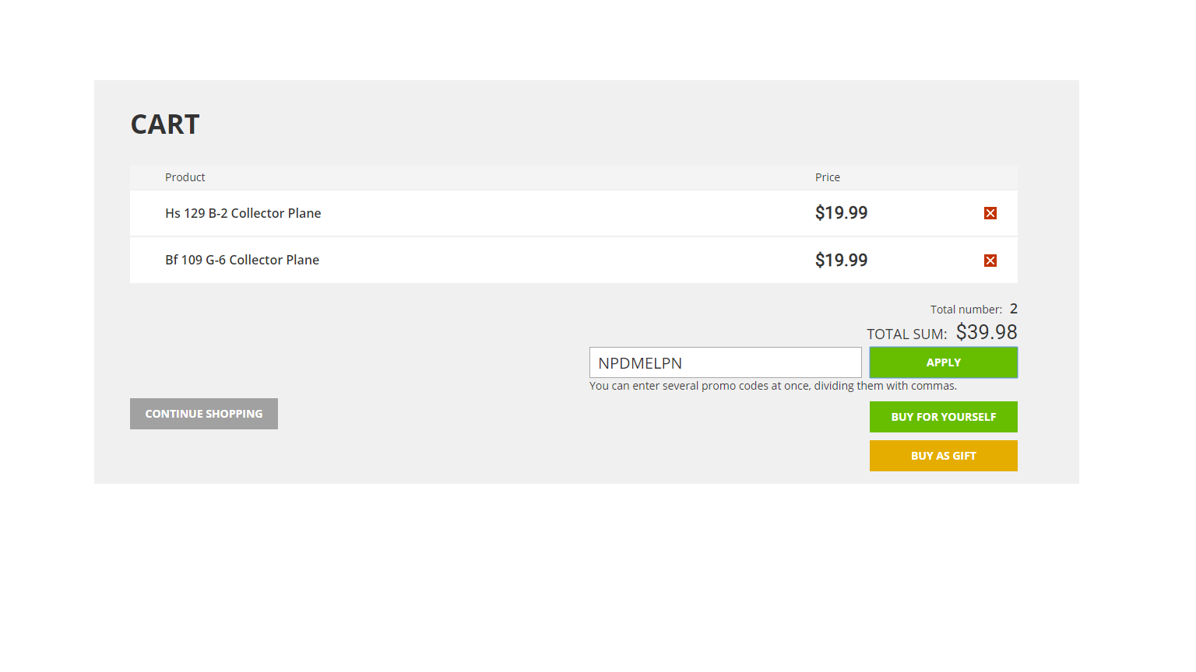Click the $39.98 total amount

coord(987,332)
